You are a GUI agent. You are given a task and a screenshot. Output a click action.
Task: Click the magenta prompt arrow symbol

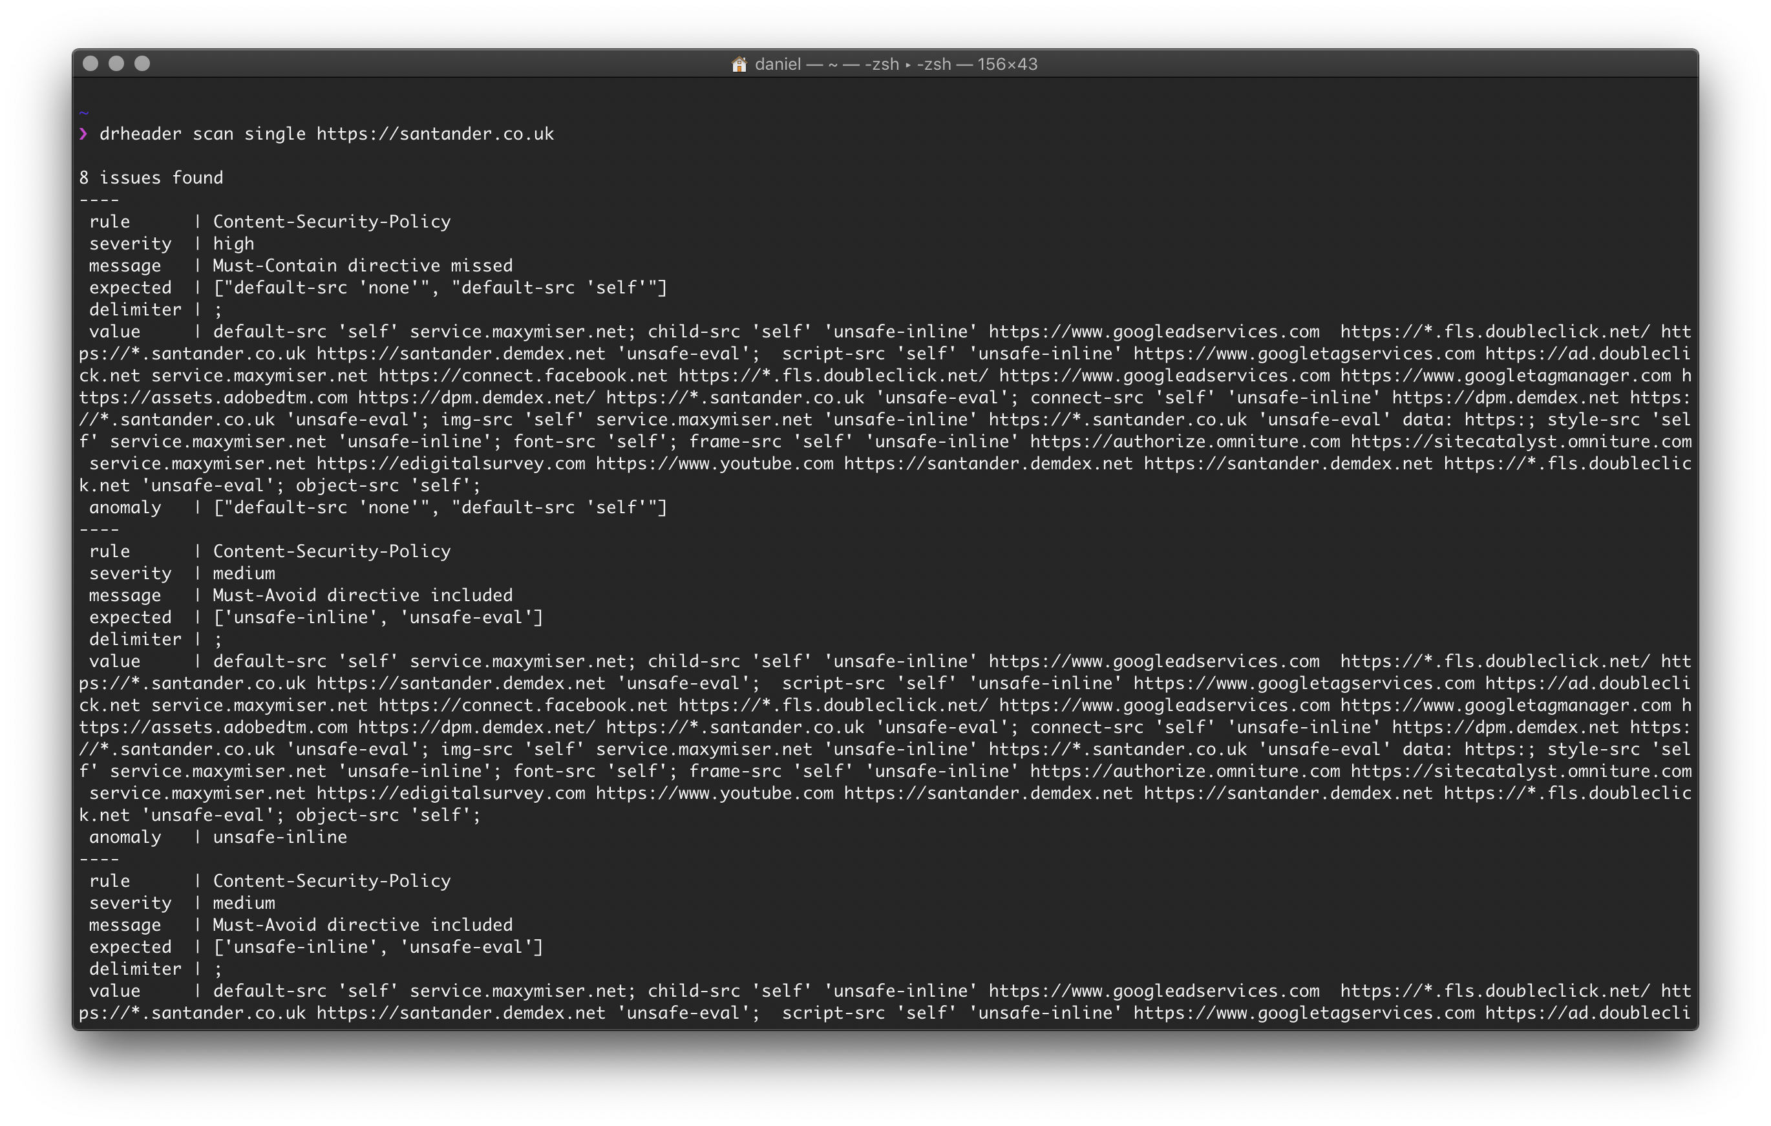(84, 134)
